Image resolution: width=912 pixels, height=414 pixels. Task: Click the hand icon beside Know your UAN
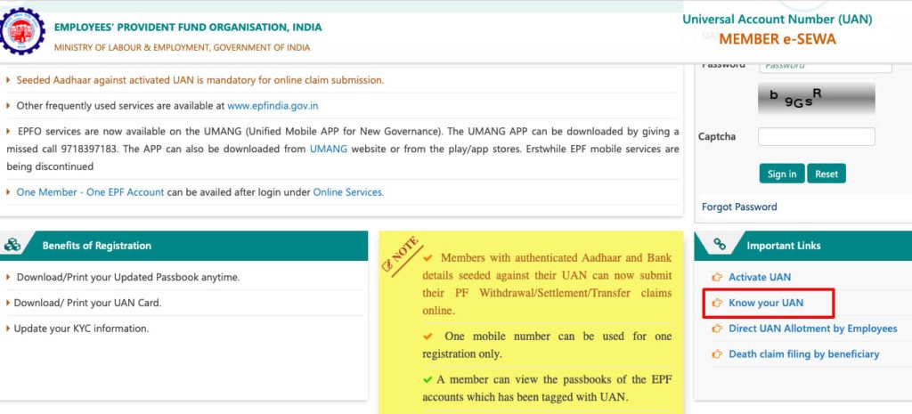coord(717,303)
